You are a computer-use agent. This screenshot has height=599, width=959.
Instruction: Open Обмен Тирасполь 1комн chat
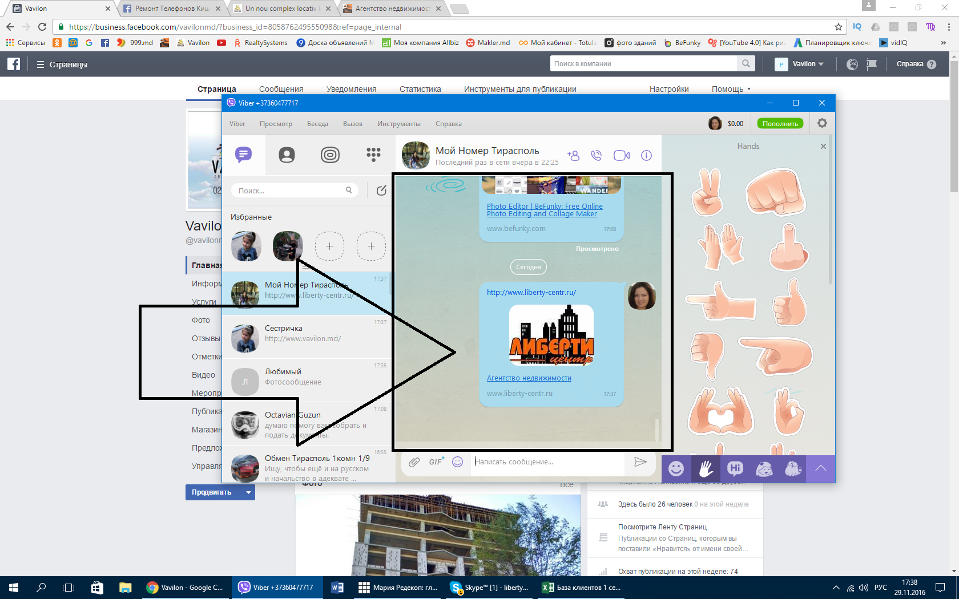pyautogui.click(x=307, y=464)
